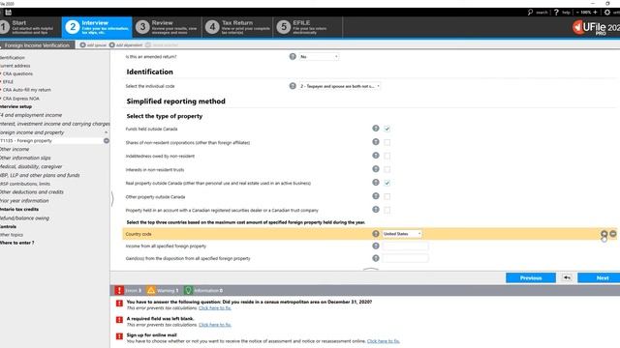Open step 3 Review tab
This screenshot has height=348, width=620.
168,27
